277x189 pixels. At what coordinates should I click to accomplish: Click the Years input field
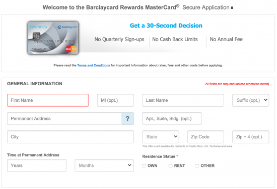click(x=37, y=165)
